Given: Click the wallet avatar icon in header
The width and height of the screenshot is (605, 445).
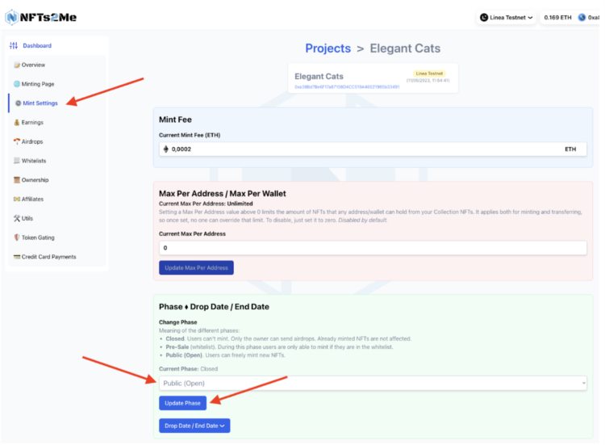Looking at the screenshot, I should pos(582,17).
